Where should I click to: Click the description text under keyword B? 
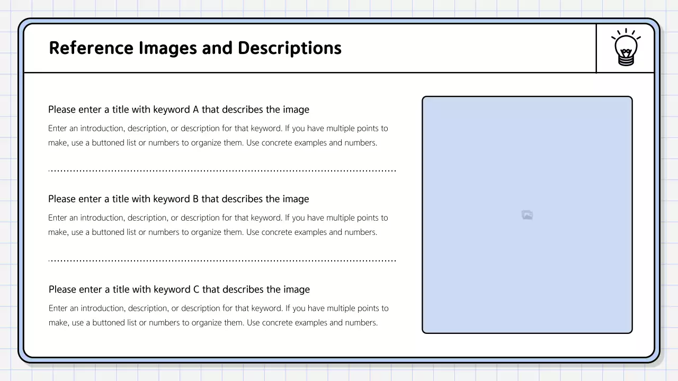click(218, 224)
